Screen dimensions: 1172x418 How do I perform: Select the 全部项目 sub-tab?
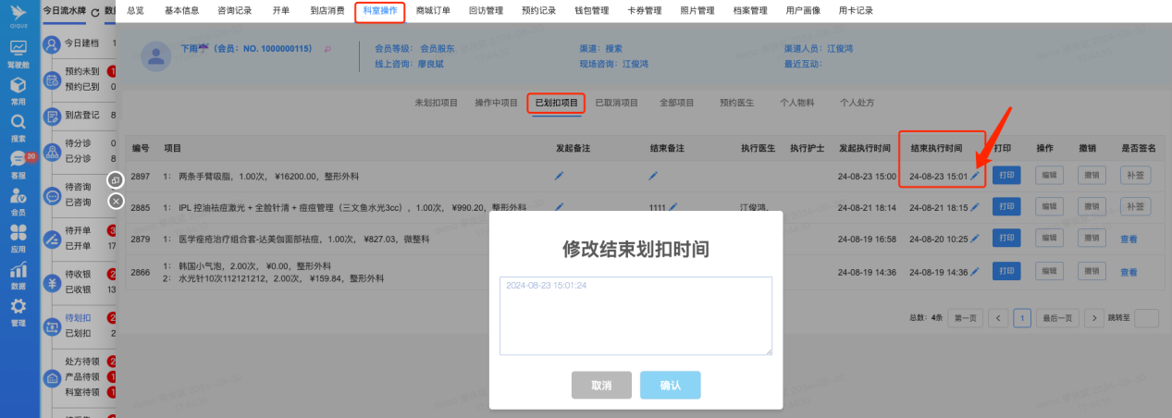[x=676, y=103]
